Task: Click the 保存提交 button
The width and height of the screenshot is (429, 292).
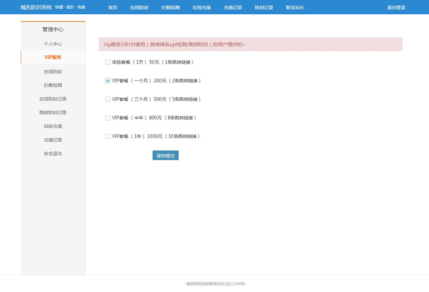Action: tap(165, 156)
